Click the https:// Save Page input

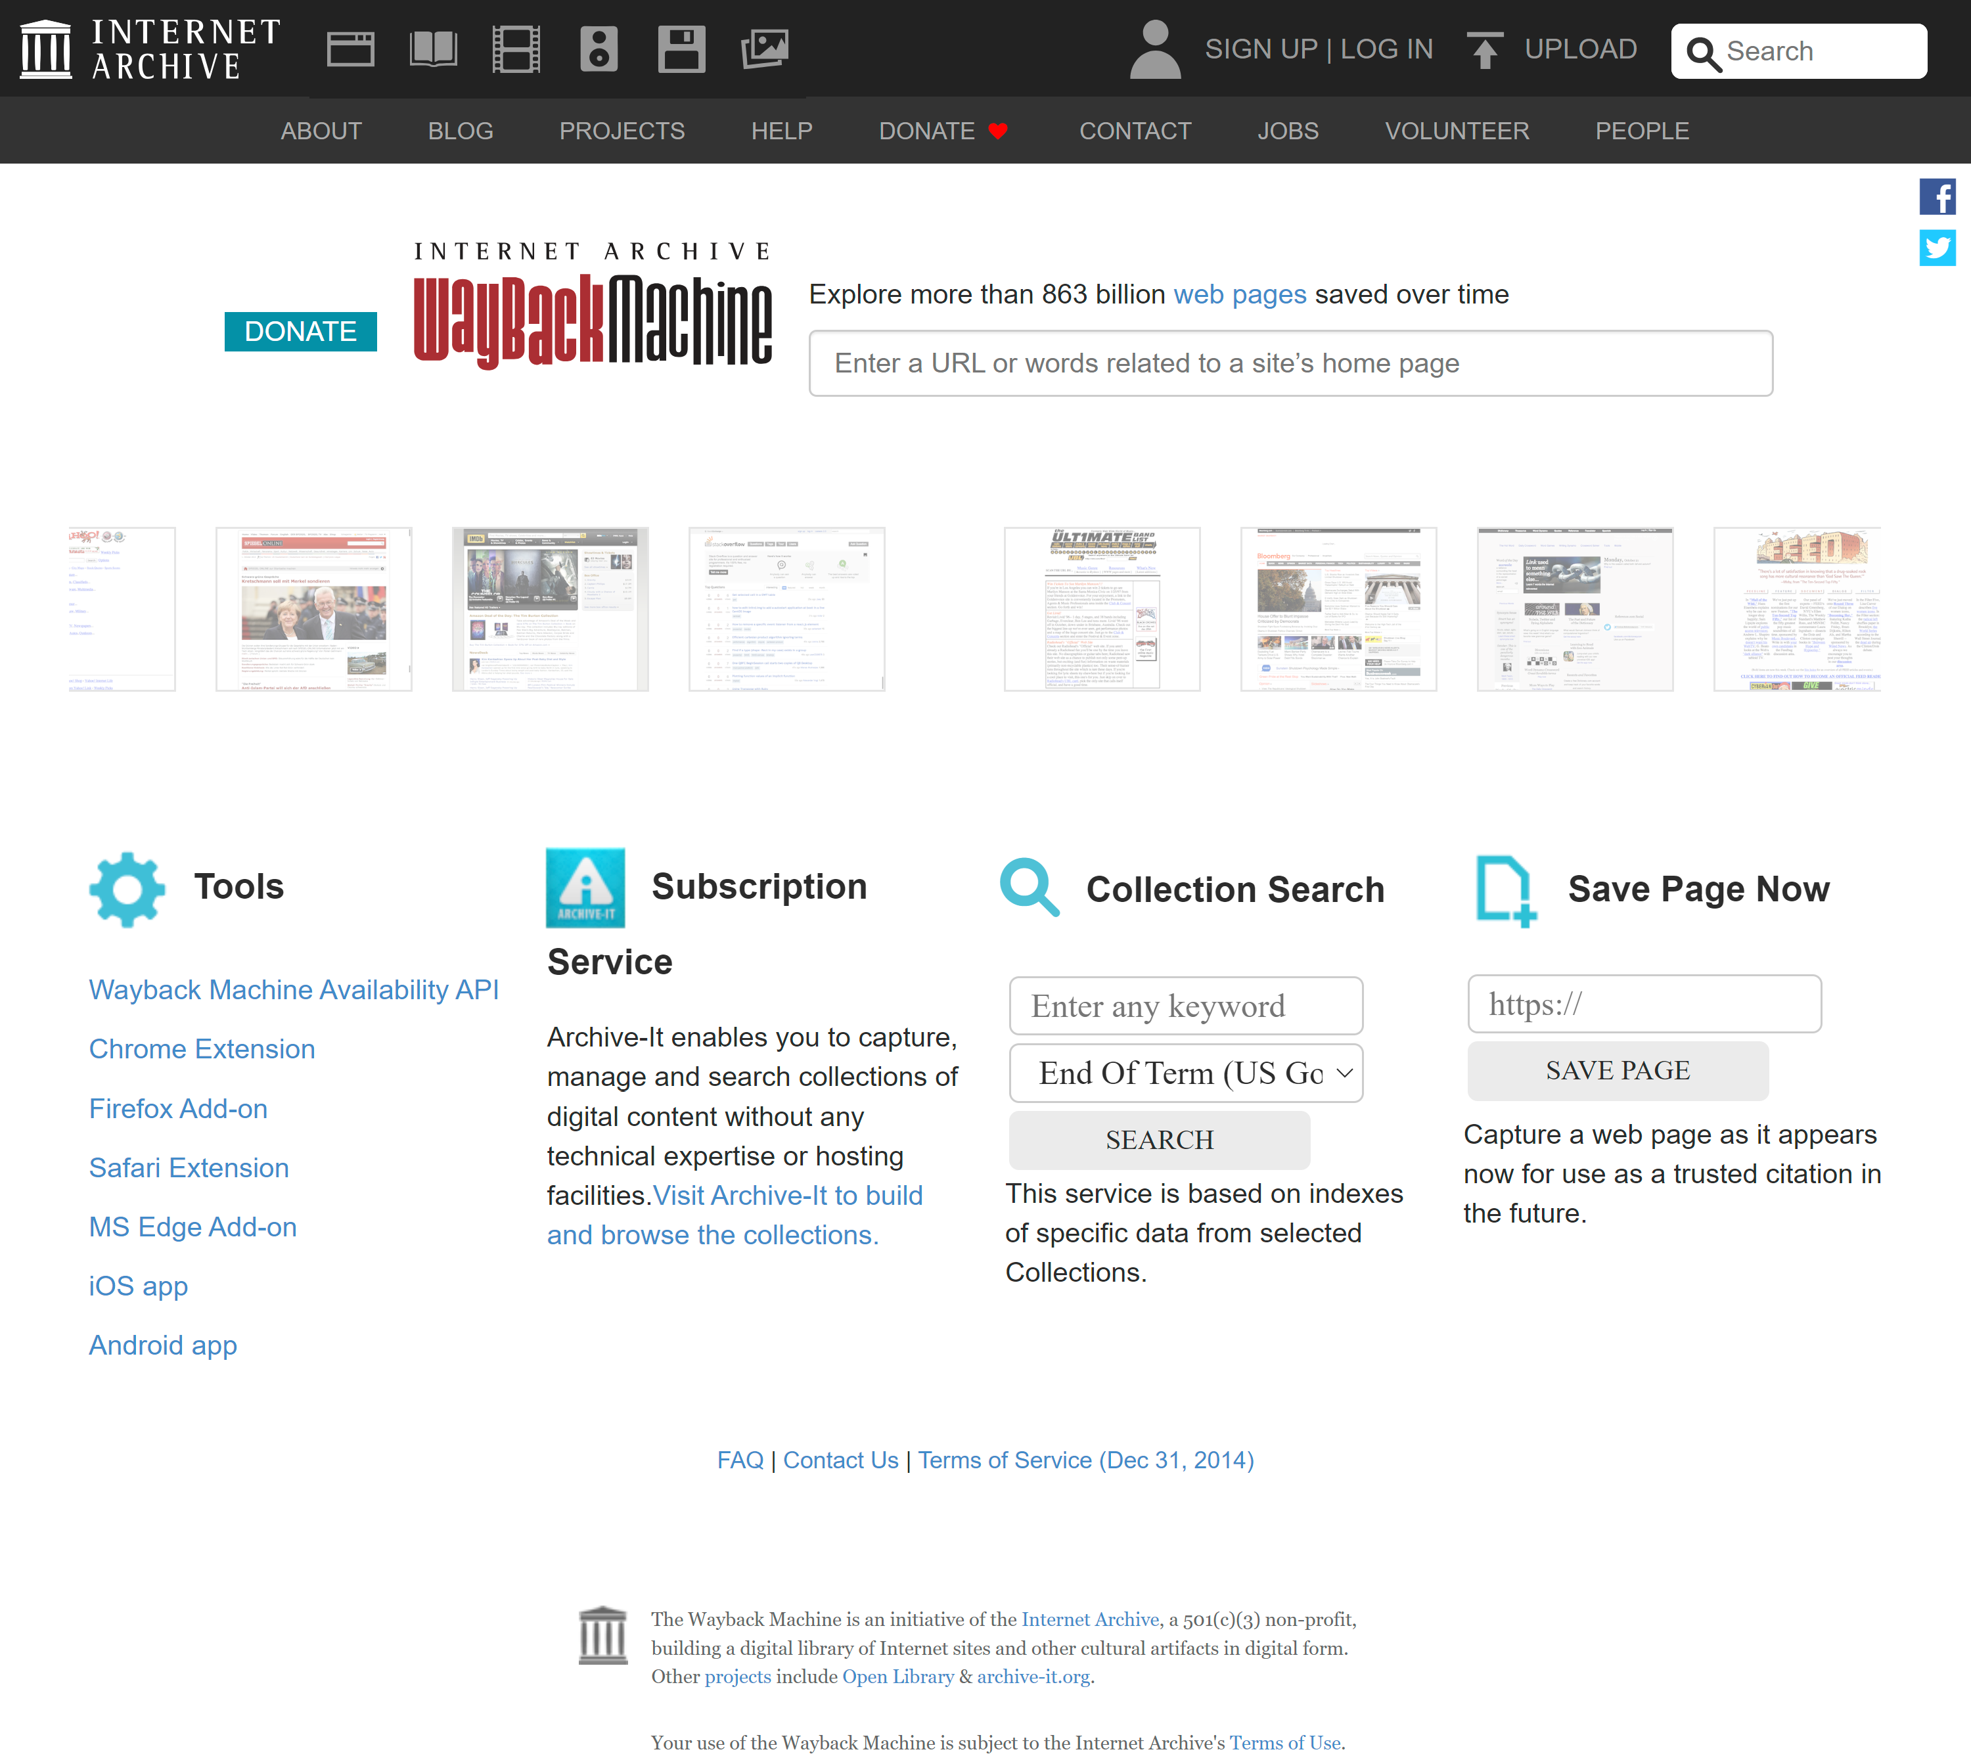point(1644,1004)
